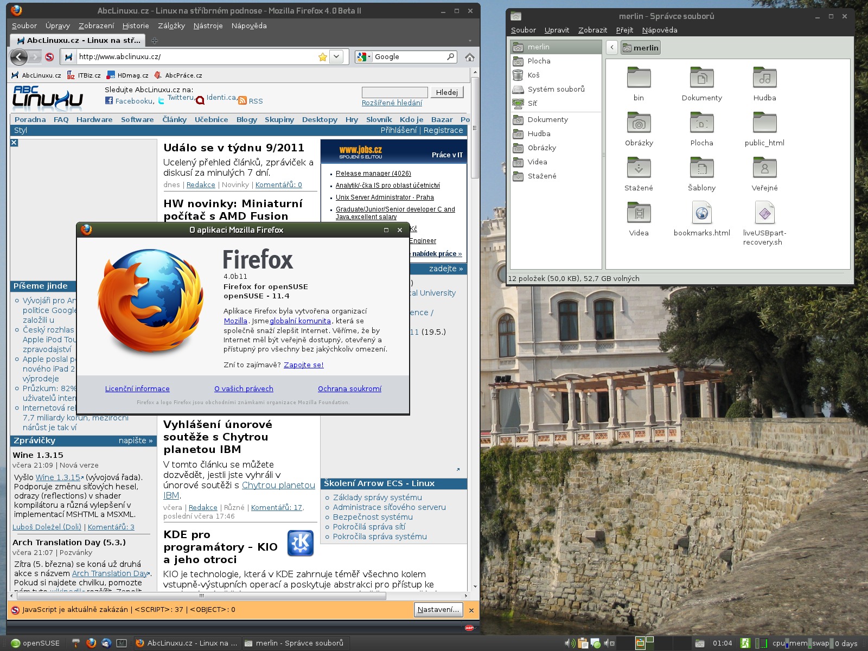Open the Přejít menu in file manager
Image resolution: width=868 pixels, height=651 pixels.
pyautogui.click(x=624, y=30)
